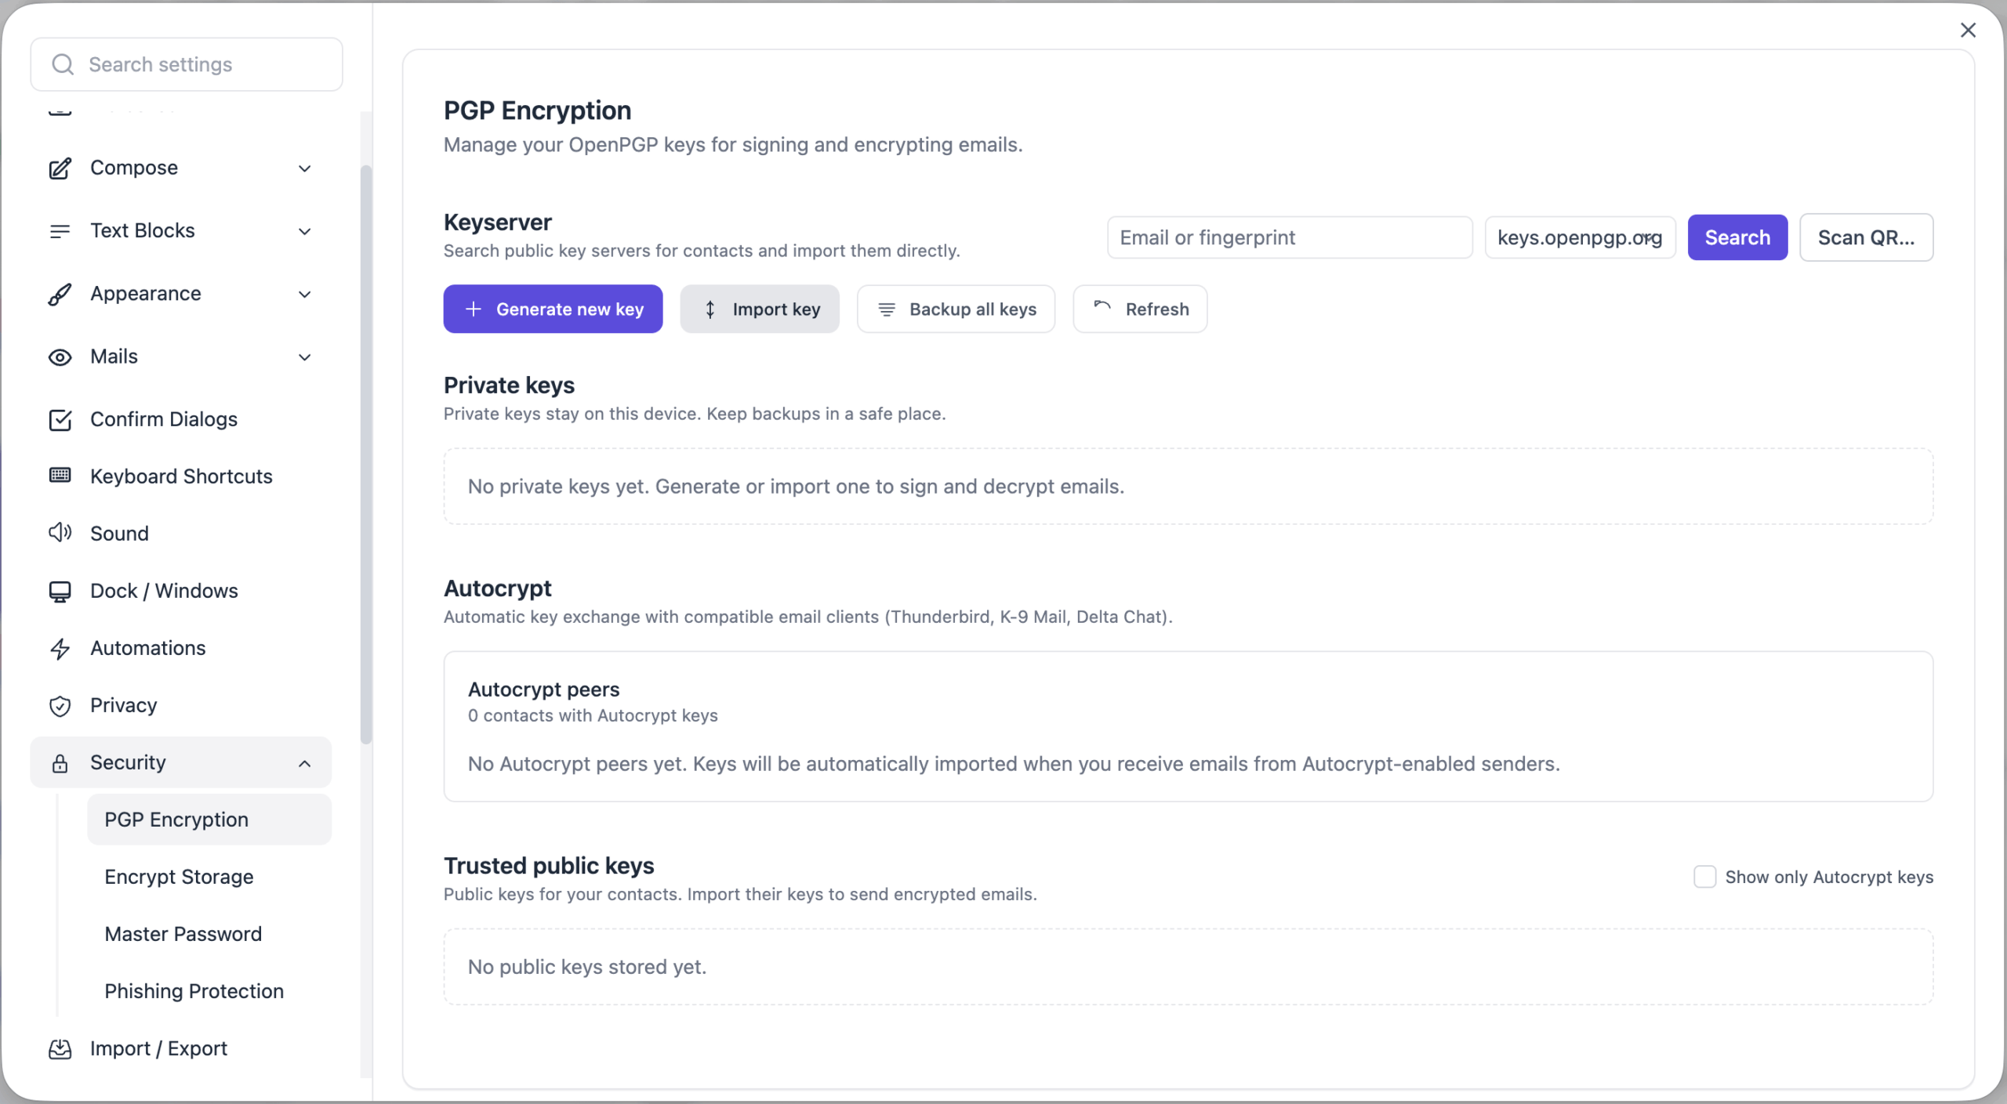Click the Keyboard Shortcuts keyboard icon
This screenshot has width=2007, height=1104.
coord(60,476)
